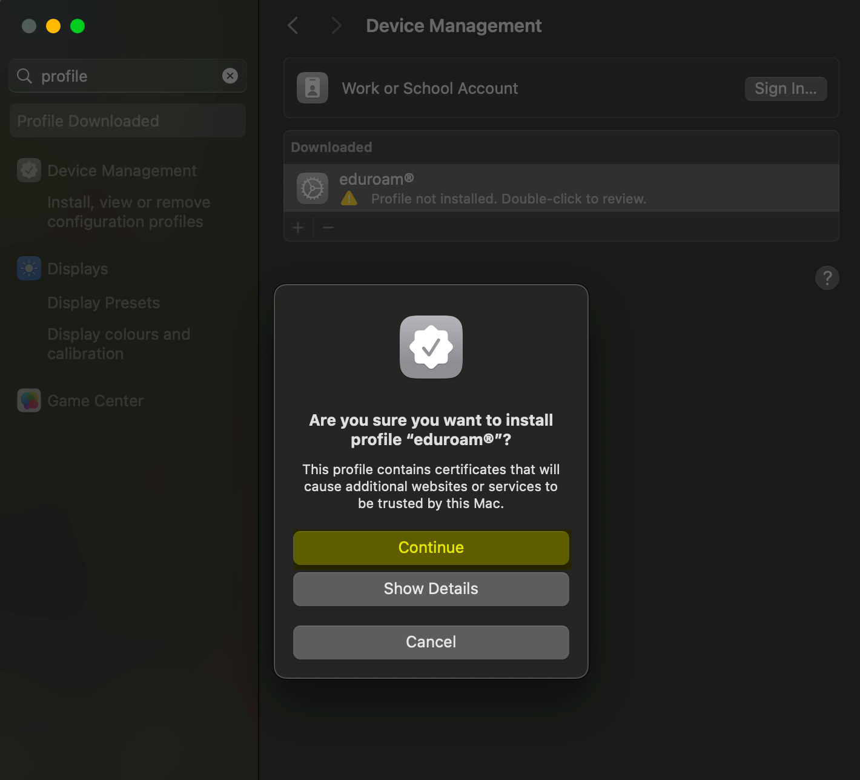The image size is (860, 780).
Task: Open the help question mark button
Action: tap(827, 278)
